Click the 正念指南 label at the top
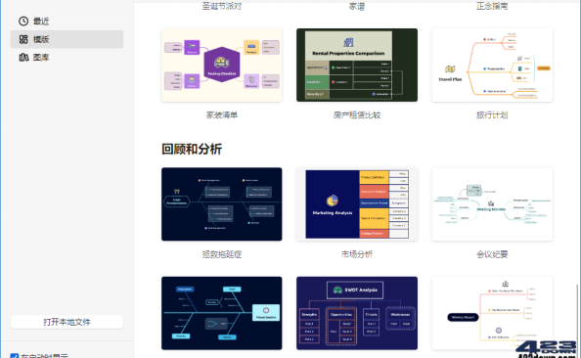Screen dimensions: 581x358 coord(492,6)
